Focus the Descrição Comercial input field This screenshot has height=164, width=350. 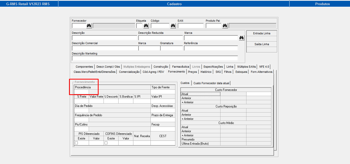tap(105, 48)
